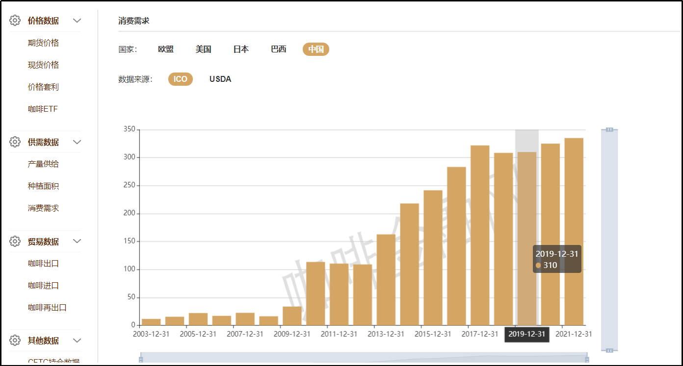Click the 350 y-axis label

tap(129, 129)
